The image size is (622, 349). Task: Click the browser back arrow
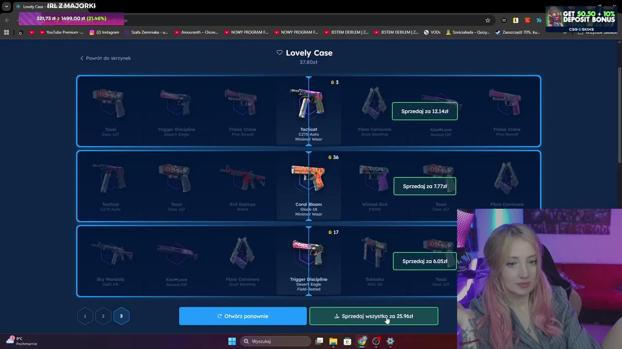pos(7,20)
